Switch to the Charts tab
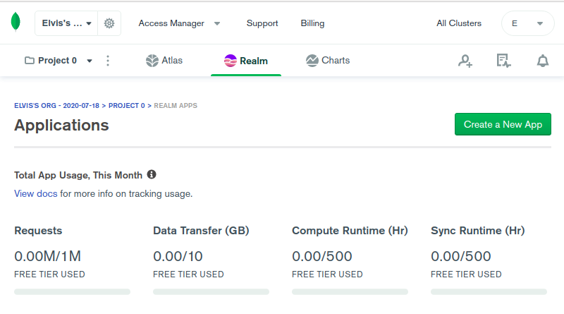This screenshot has width=564, height=314. (x=328, y=61)
